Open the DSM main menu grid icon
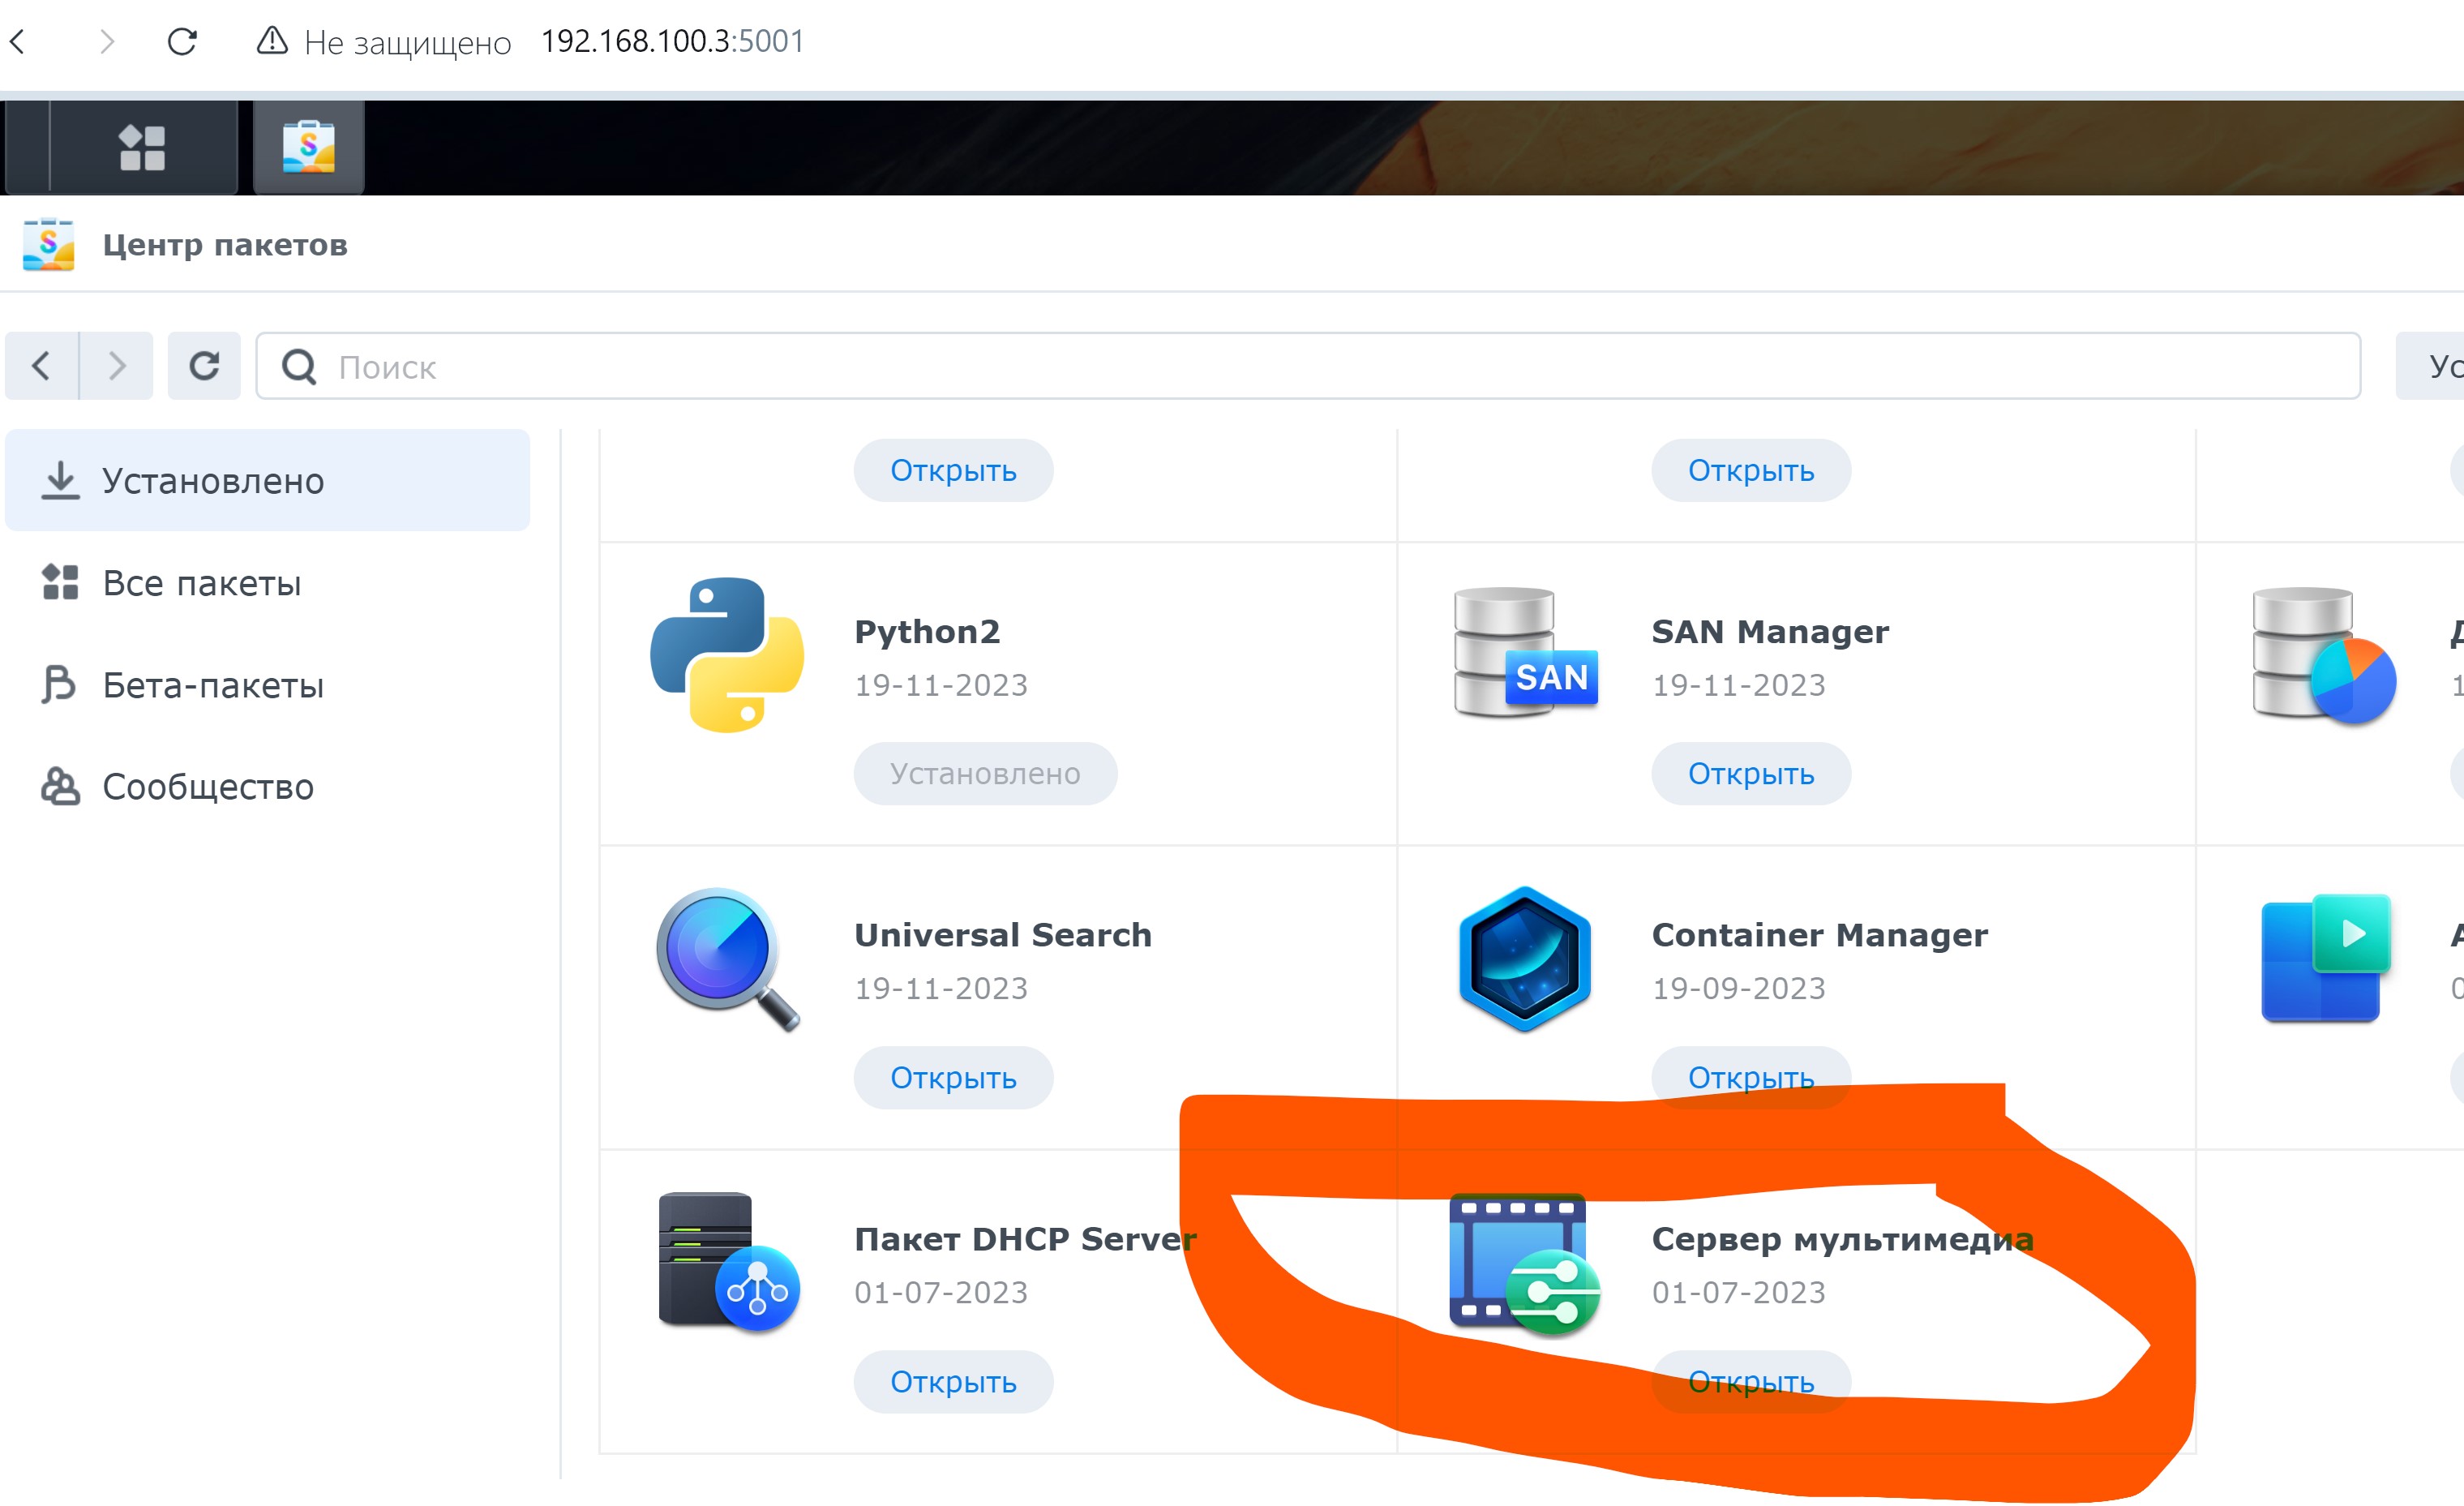The image size is (2464, 1506). [x=142, y=147]
